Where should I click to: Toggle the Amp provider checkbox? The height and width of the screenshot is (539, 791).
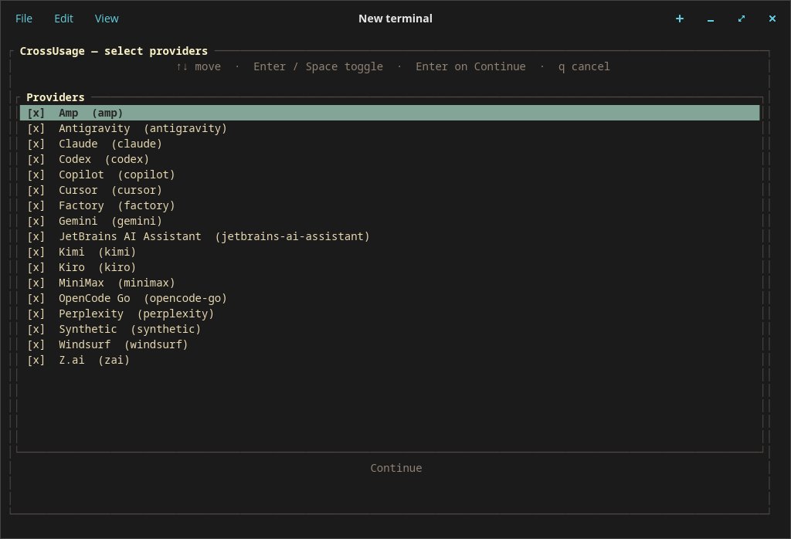pyautogui.click(x=36, y=113)
